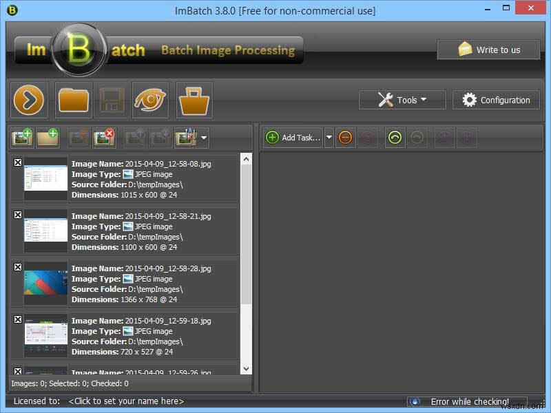
Task: Open the Configuration settings
Action: [x=496, y=99]
